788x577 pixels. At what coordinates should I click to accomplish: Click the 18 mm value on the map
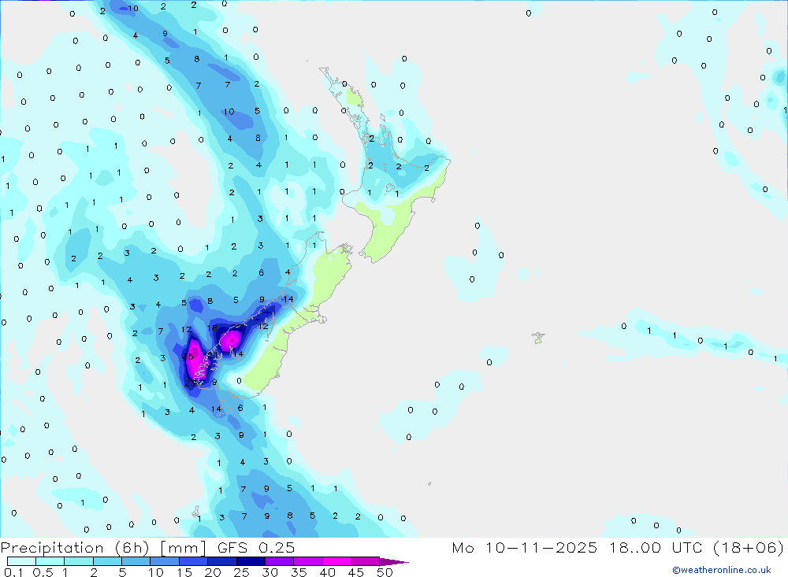click(x=211, y=328)
